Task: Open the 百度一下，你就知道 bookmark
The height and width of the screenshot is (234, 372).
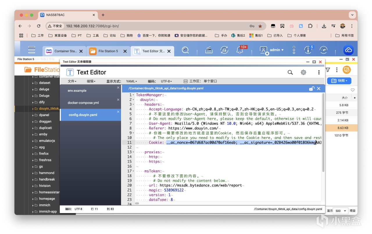Action: tap(154, 35)
